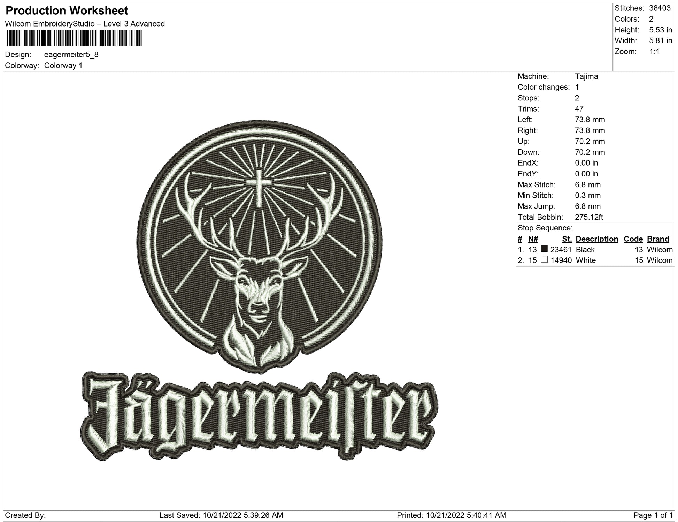Viewport: 678px width, 522px height.
Task: Select the White thread row description
Action: pos(586,260)
